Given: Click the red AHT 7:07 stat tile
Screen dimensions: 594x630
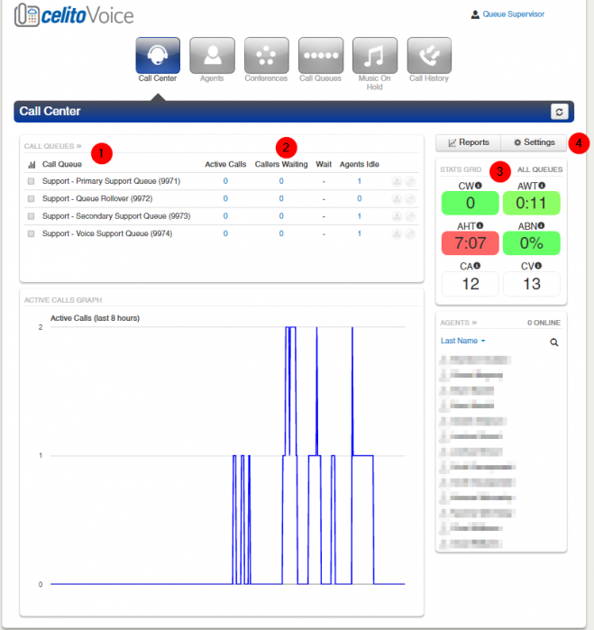Looking at the screenshot, I should click(469, 242).
